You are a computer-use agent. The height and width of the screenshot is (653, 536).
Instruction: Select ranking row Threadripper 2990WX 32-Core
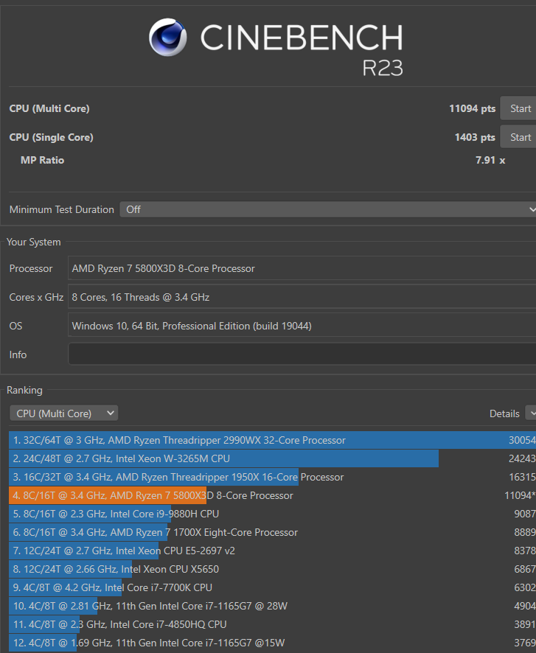point(272,440)
